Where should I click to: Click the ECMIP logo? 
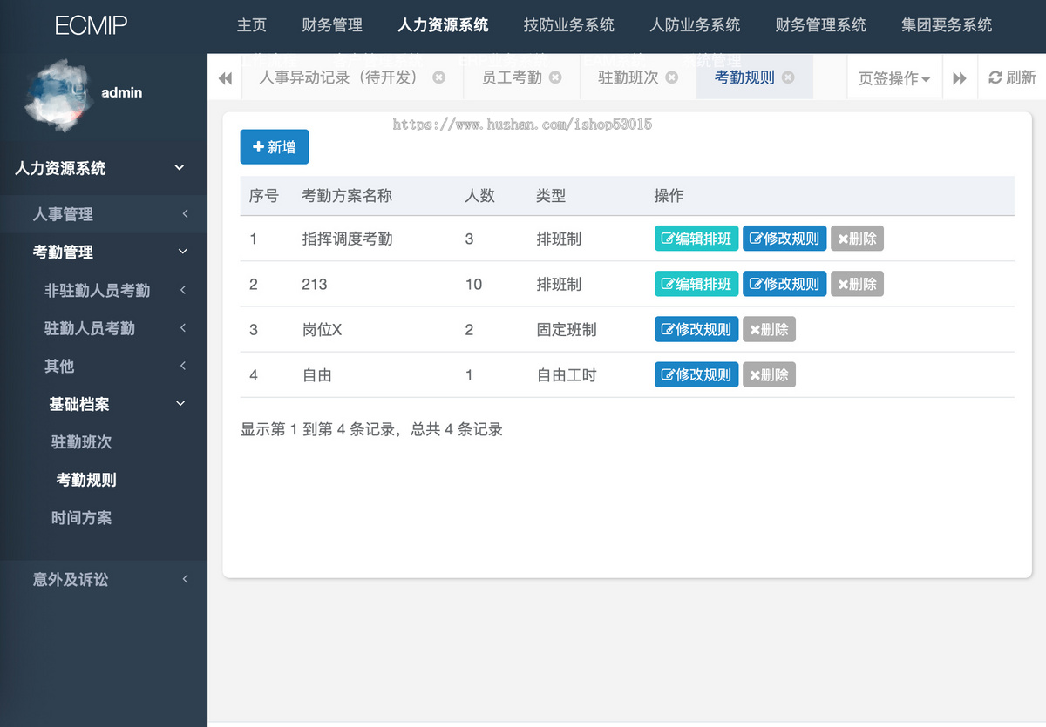91,25
